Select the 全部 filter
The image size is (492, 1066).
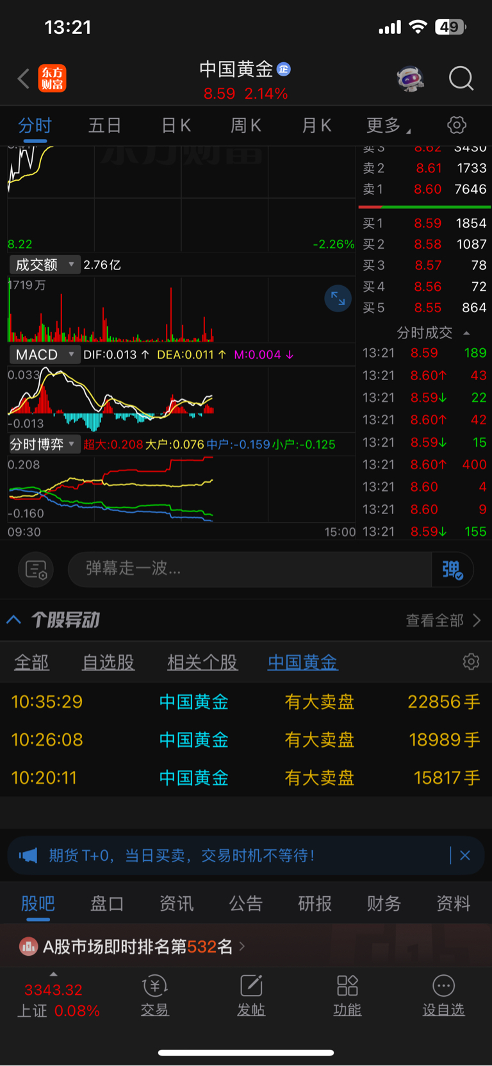(x=31, y=662)
